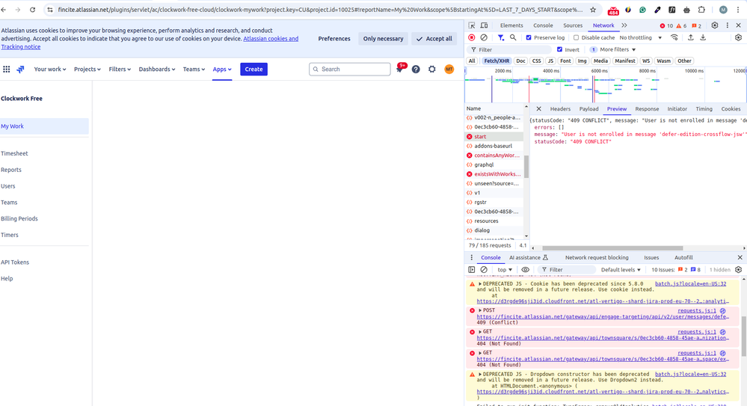Open the Teams dropdown in top nav
This screenshot has height=406, width=747.
pos(194,69)
